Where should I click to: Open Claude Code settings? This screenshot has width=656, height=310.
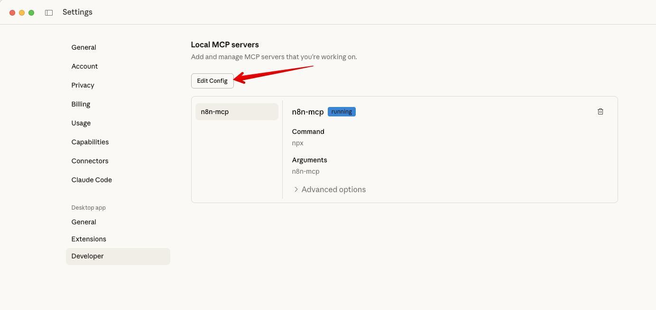(x=92, y=180)
